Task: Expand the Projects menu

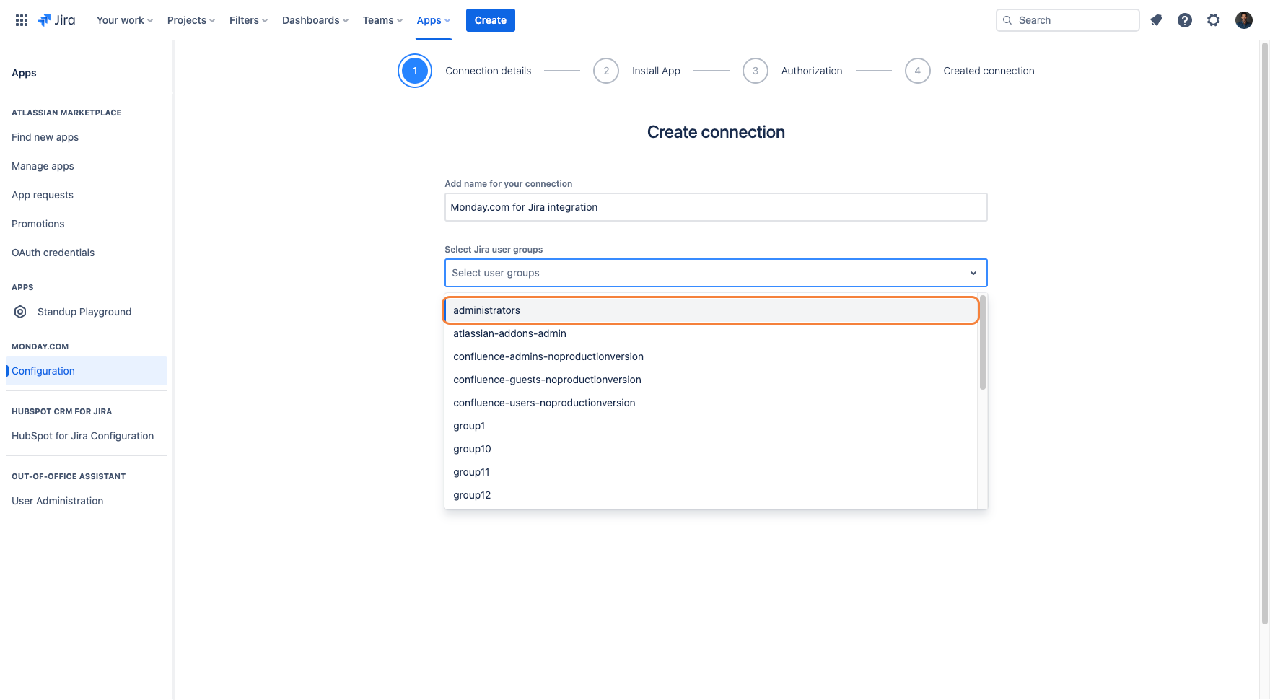Action: pyautogui.click(x=191, y=20)
